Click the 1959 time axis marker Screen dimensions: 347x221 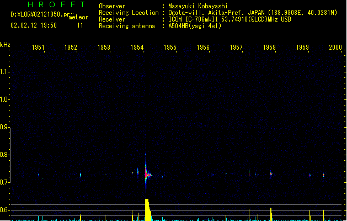click(302, 47)
